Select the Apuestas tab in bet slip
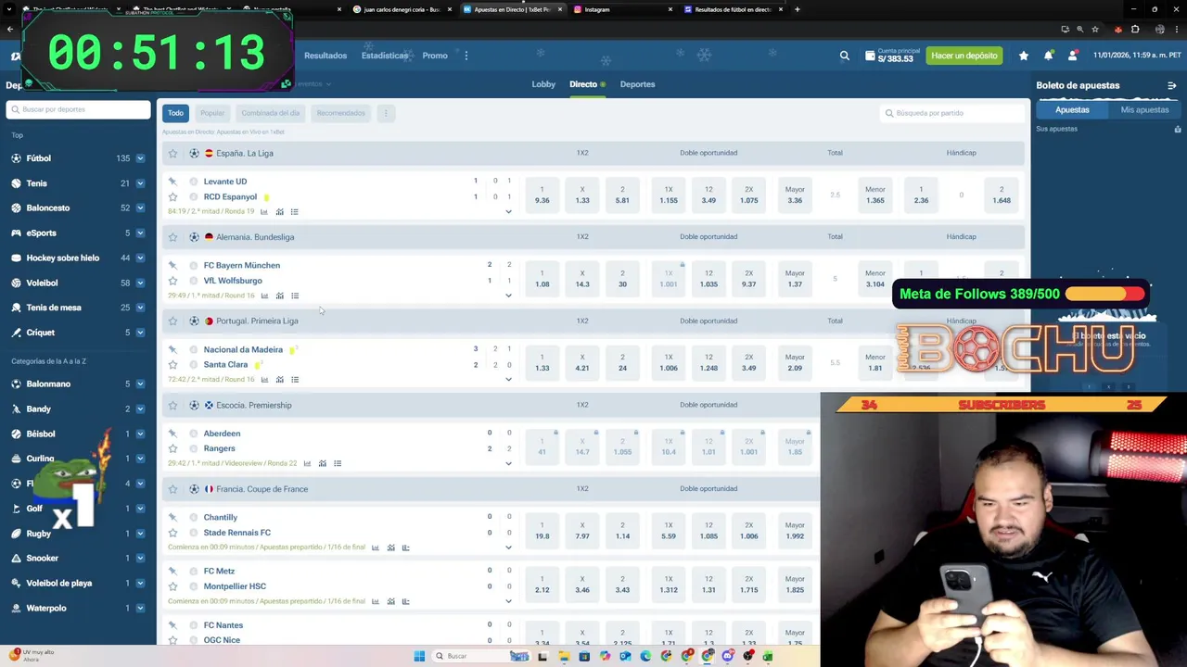The height and width of the screenshot is (667, 1187). [x=1072, y=109]
